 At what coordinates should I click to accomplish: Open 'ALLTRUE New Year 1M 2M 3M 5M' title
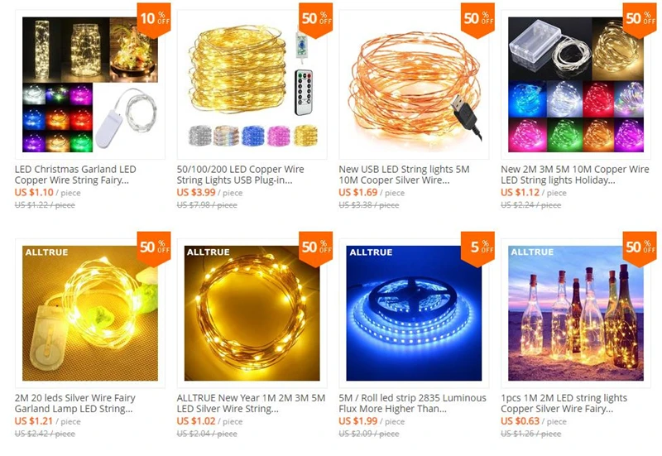(251, 403)
